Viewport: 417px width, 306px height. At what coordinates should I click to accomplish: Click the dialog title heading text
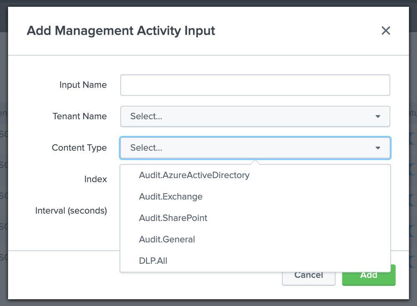[x=121, y=31]
